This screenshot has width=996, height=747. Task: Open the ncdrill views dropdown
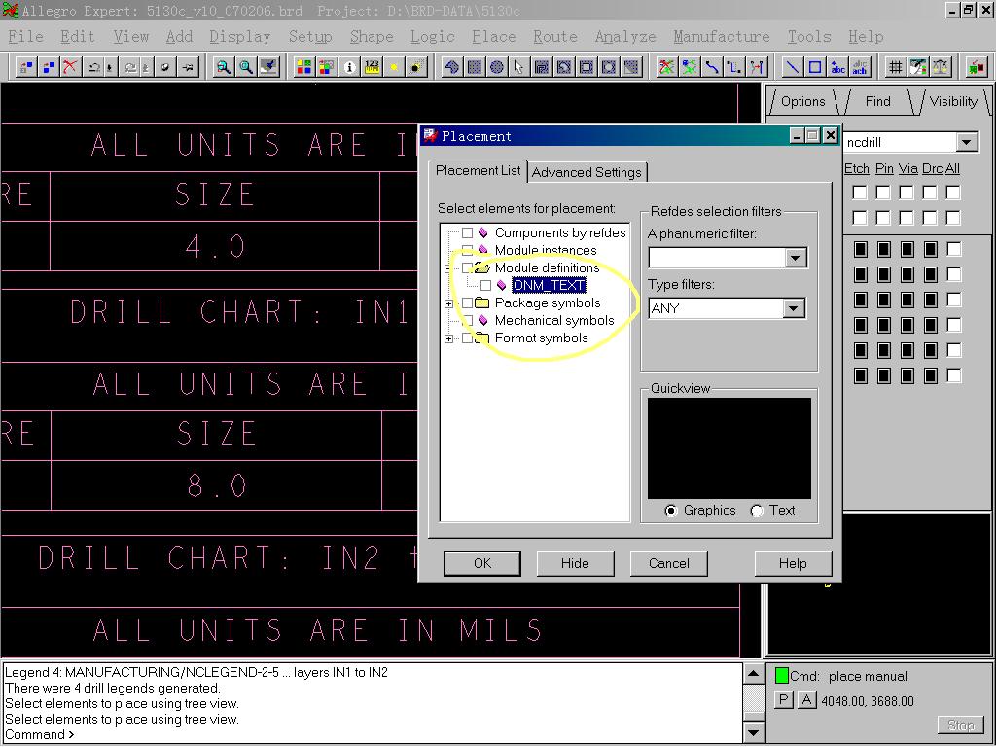click(966, 143)
